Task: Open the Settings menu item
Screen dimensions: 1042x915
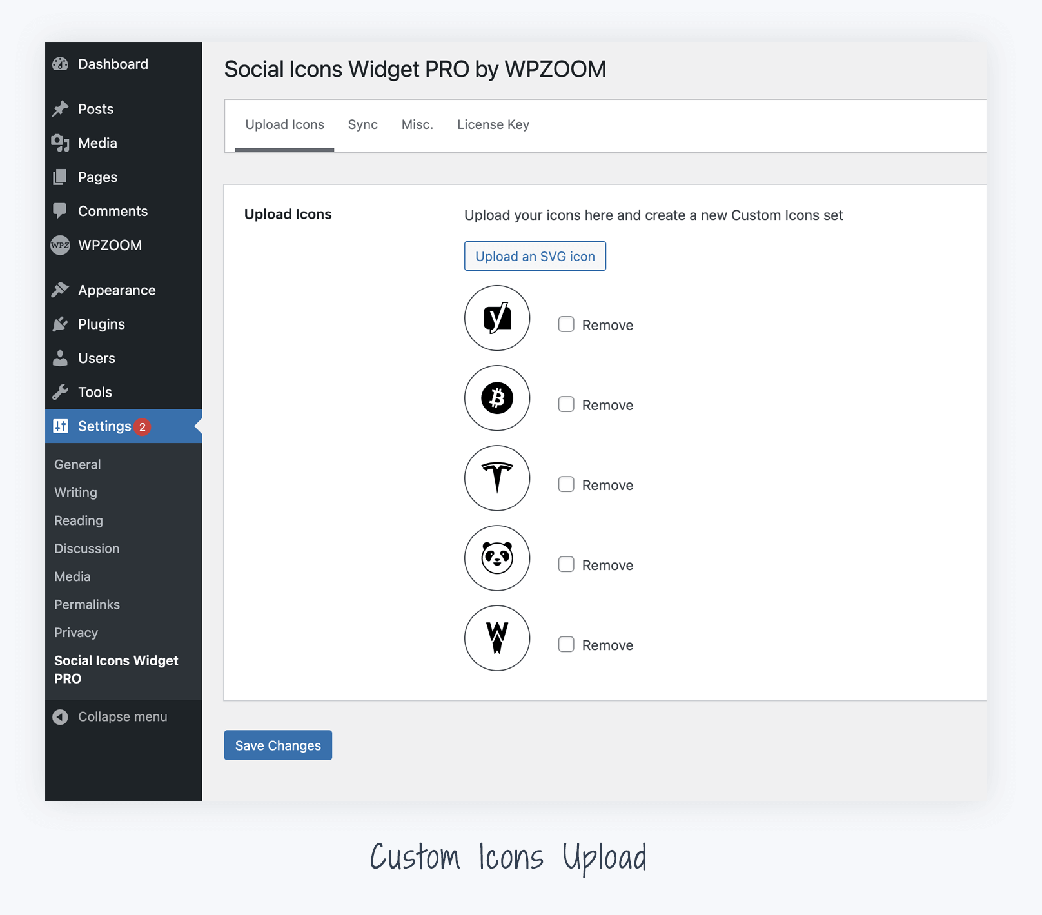Action: click(x=124, y=426)
